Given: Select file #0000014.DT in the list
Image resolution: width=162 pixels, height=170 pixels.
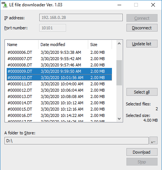Looking at the screenshot, I should click(59, 103).
